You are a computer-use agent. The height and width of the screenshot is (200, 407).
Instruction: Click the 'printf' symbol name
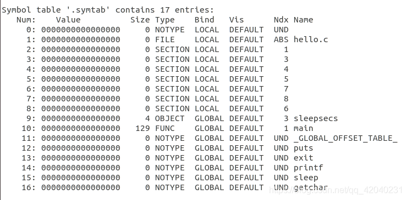(308, 168)
